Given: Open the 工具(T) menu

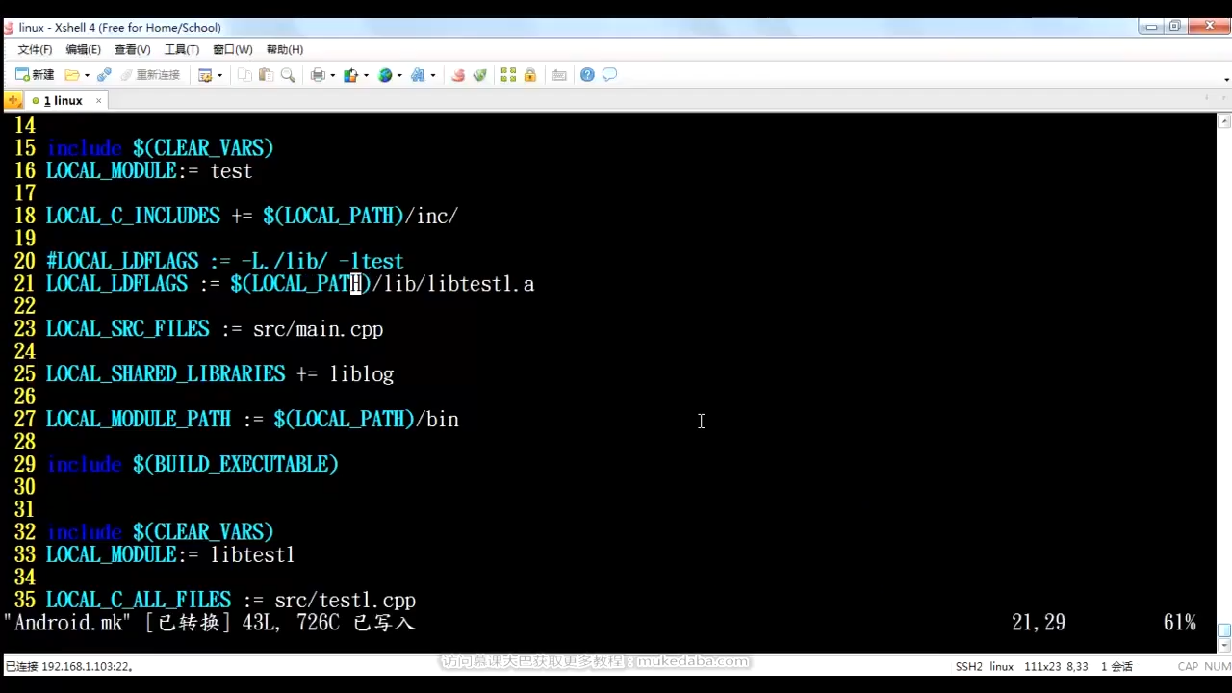Looking at the screenshot, I should point(182,49).
